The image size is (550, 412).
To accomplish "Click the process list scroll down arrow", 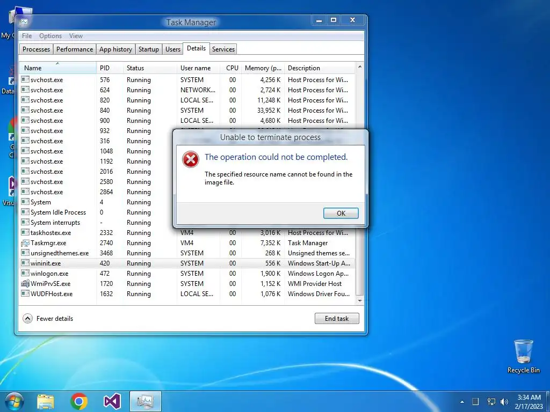I will 359,300.
